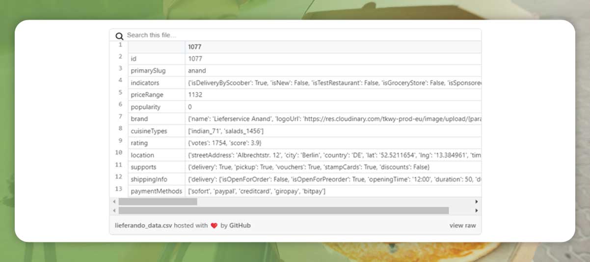Screen dimensions: 590x262
Task: Select line number 10
Action: tap(120, 153)
